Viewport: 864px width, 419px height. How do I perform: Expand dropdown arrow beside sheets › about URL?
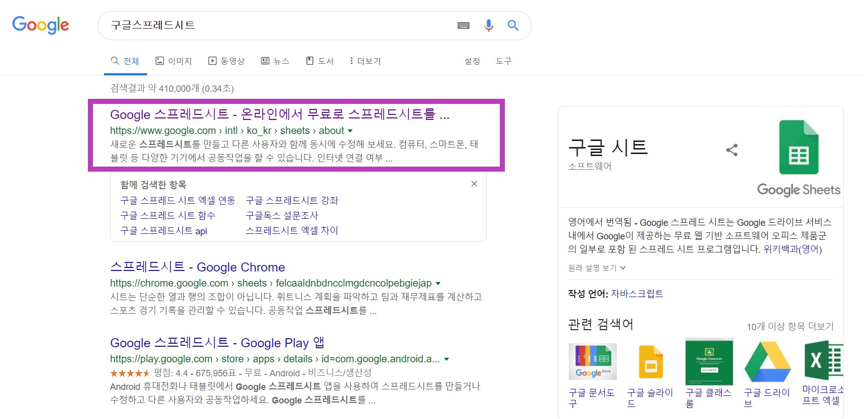coord(350,131)
